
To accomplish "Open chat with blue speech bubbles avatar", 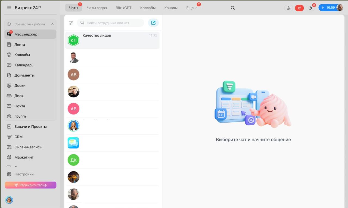I will [112, 143].
